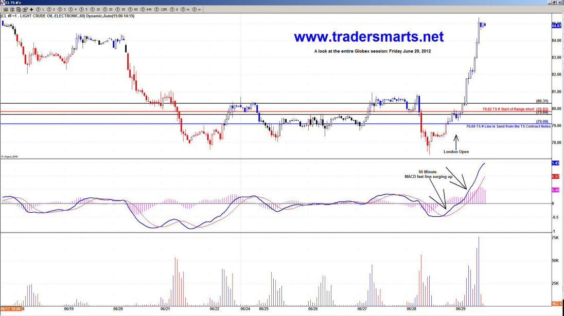Click the blue 1.45 MACD value tag
Image resolution: width=564 pixels, height=316 pixels.
pos(555,163)
